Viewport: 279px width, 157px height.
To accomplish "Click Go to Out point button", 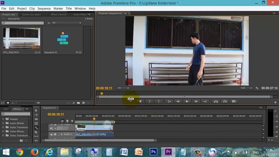I will 205,102.
